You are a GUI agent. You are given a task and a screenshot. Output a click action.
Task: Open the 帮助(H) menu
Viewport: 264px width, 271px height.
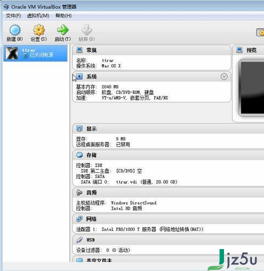64,16
